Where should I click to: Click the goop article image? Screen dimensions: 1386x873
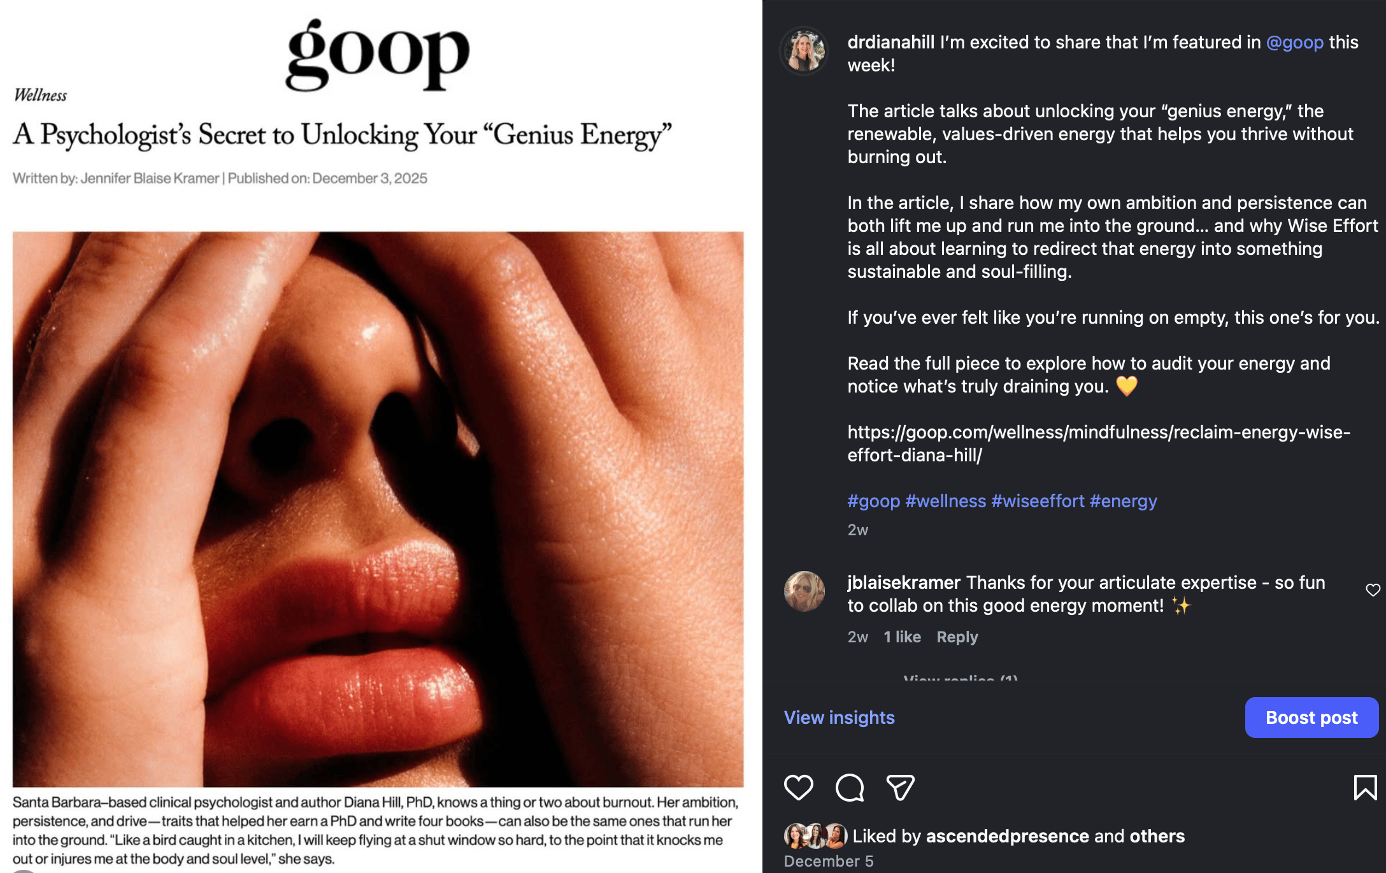click(x=378, y=509)
